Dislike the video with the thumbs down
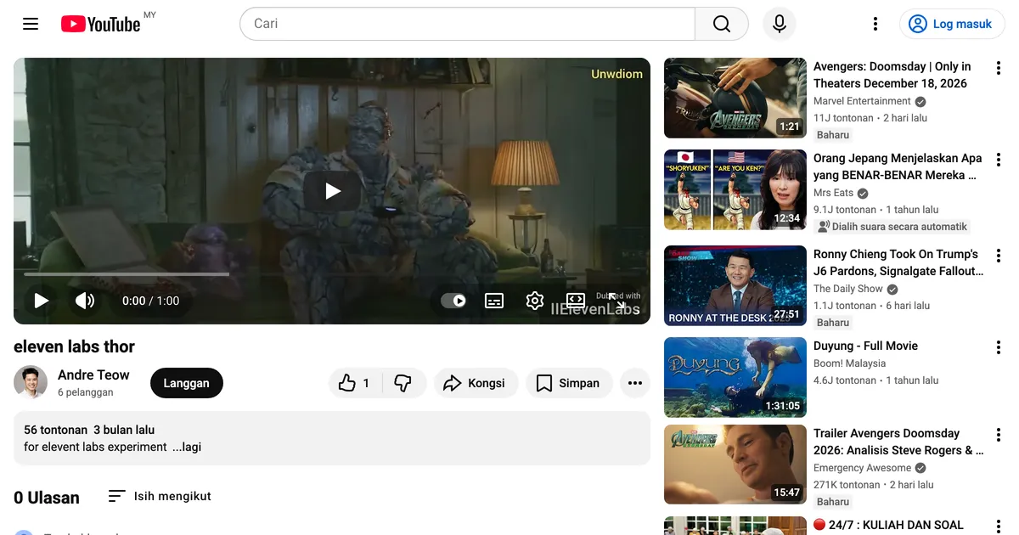1019x535 pixels. pyautogui.click(x=403, y=383)
